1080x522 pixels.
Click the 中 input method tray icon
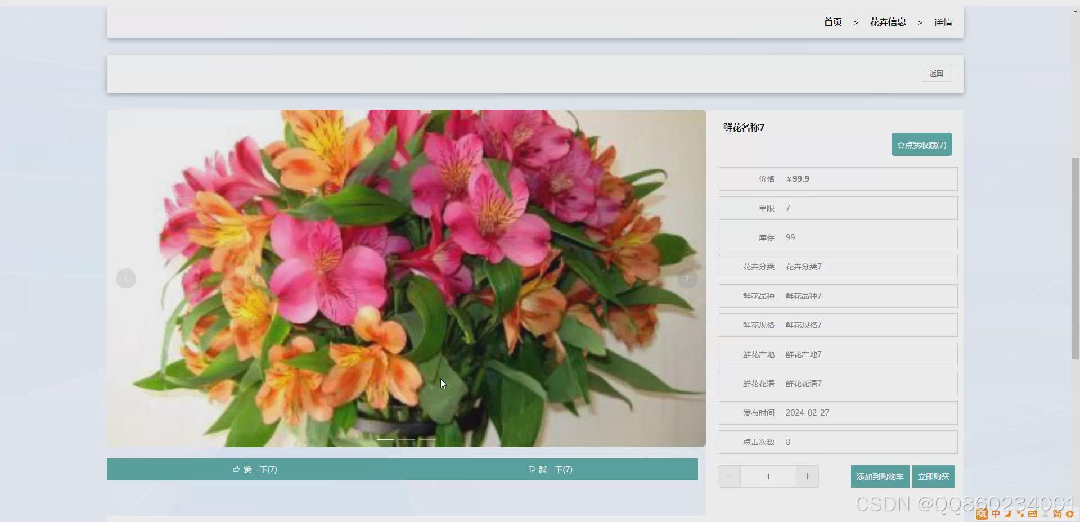pyautogui.click(x=996, y=514)
